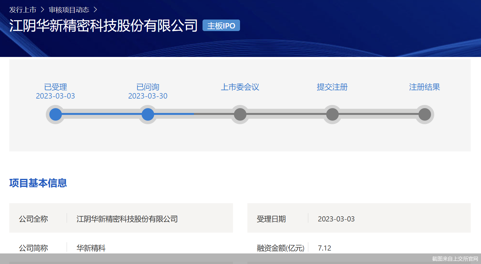
Task: Open the 审核项目动态 breadcrumb link
Action: pos(69,10)
